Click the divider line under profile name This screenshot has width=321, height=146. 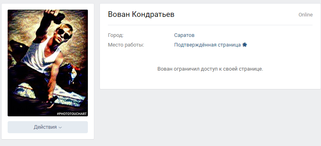pos(210,25)
